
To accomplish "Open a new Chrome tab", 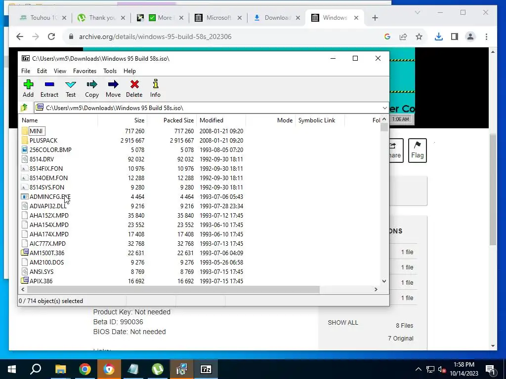I will (375, 18).
